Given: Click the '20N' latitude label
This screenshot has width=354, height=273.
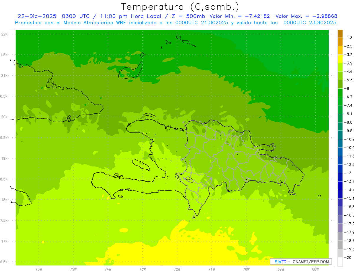Looking at the screenshot, I should pos(5,117).
